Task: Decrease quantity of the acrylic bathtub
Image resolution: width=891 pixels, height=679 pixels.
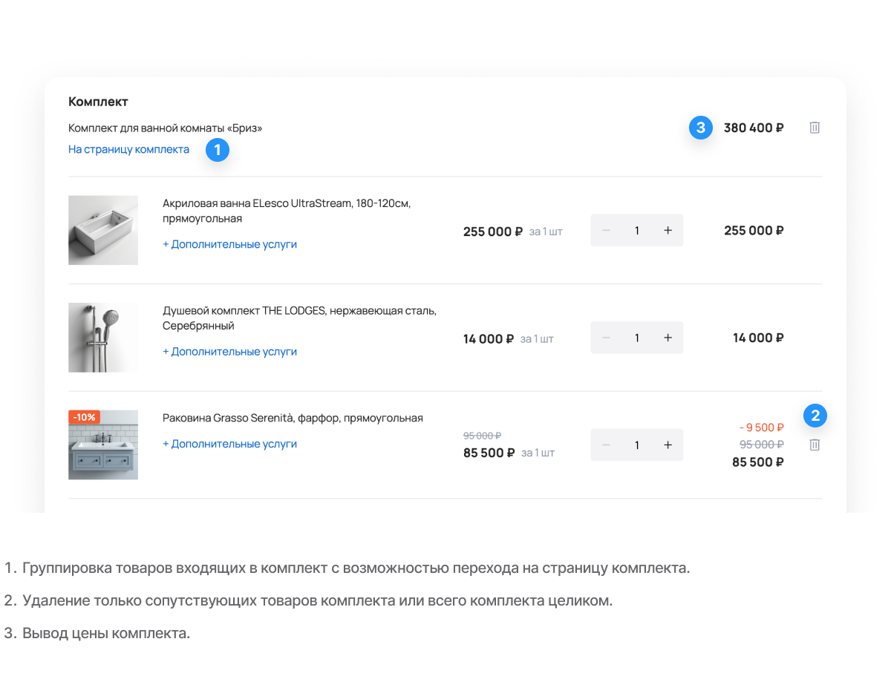Action: click(x=607, y=230)
